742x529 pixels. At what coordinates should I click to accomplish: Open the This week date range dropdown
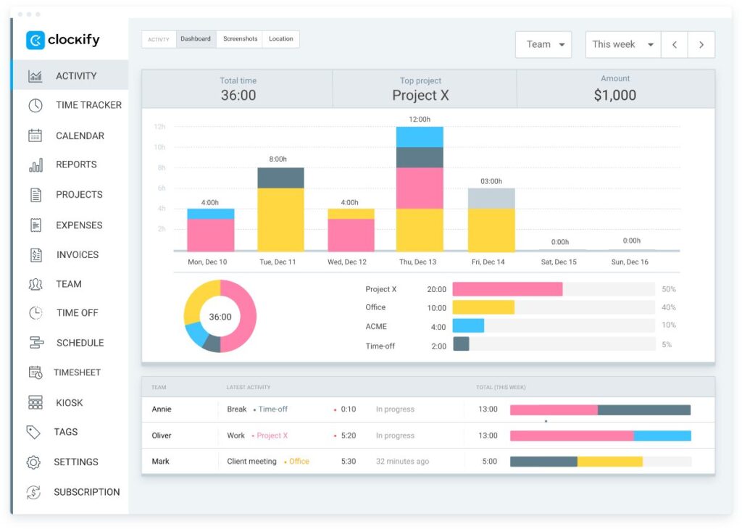click(622, 44)
